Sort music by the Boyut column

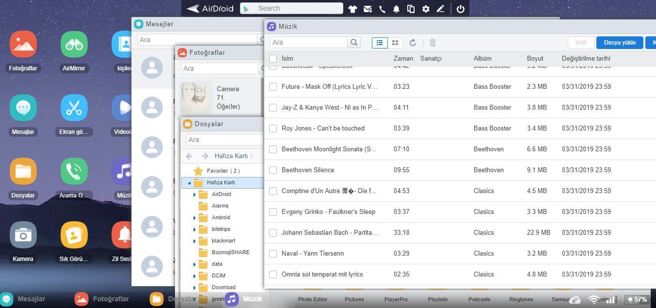(x=535, y=58)
